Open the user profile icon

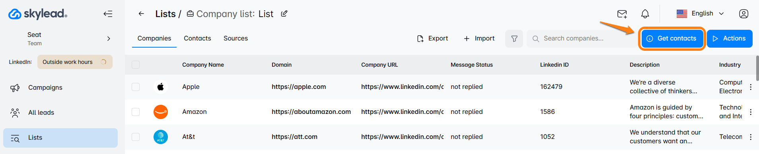click(743, 14)
